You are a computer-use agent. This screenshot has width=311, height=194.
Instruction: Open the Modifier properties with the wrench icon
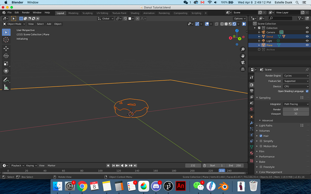[251, 123]
